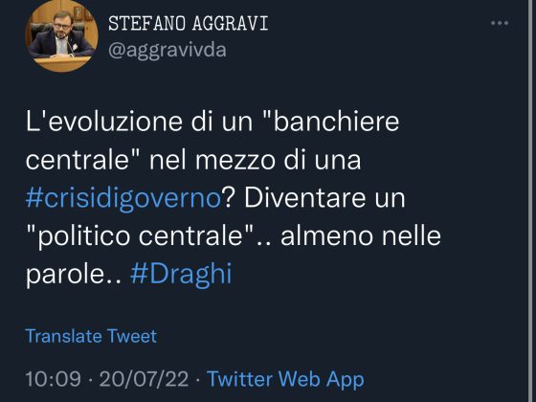Click the word "Tweet" in Translate Tweet
The image size is (536, 402).
pos(132,336)
